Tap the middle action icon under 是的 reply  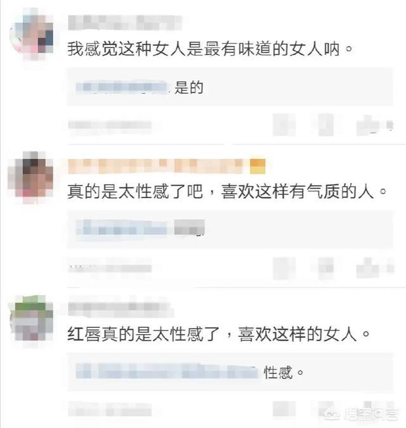[x=326, y=125]
